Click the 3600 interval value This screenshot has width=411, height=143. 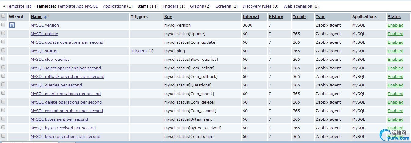pyautogui.click(x=248, y=25)
